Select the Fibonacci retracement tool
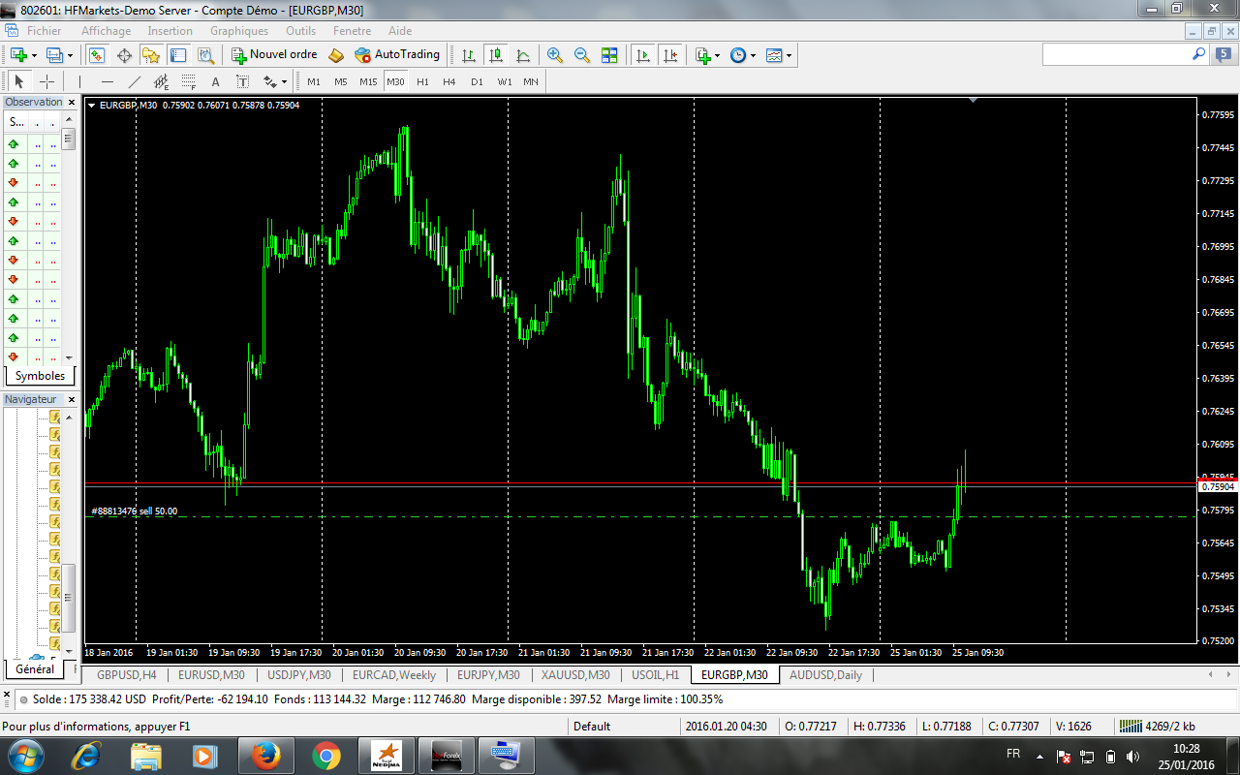This screenshot has width=1240, height=775. [188, 81]
